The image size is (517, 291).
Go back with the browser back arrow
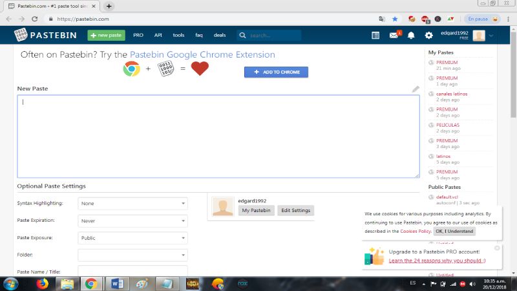coord(9,19)
